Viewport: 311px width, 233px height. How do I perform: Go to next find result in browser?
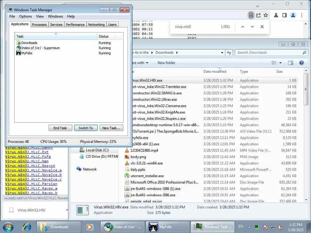pos(252,27)
